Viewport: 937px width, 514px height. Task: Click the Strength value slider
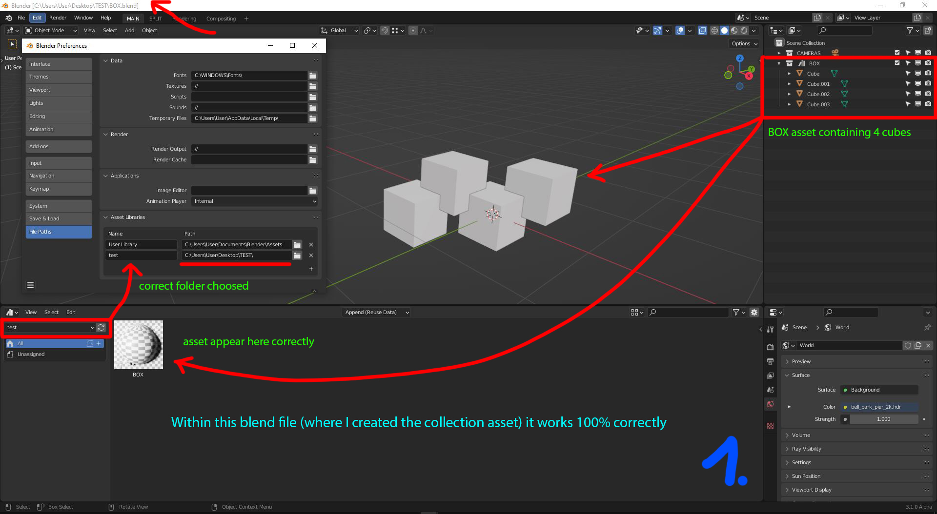[883, 419]
